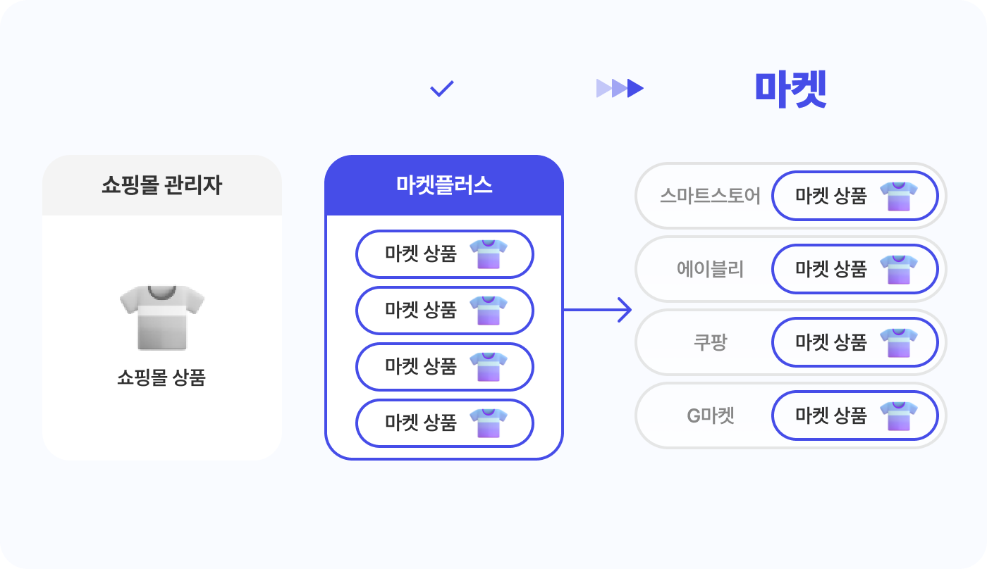Click t-shirt icon in first 마켓플러스 item
Screen dimensions: 987x569
489,254
